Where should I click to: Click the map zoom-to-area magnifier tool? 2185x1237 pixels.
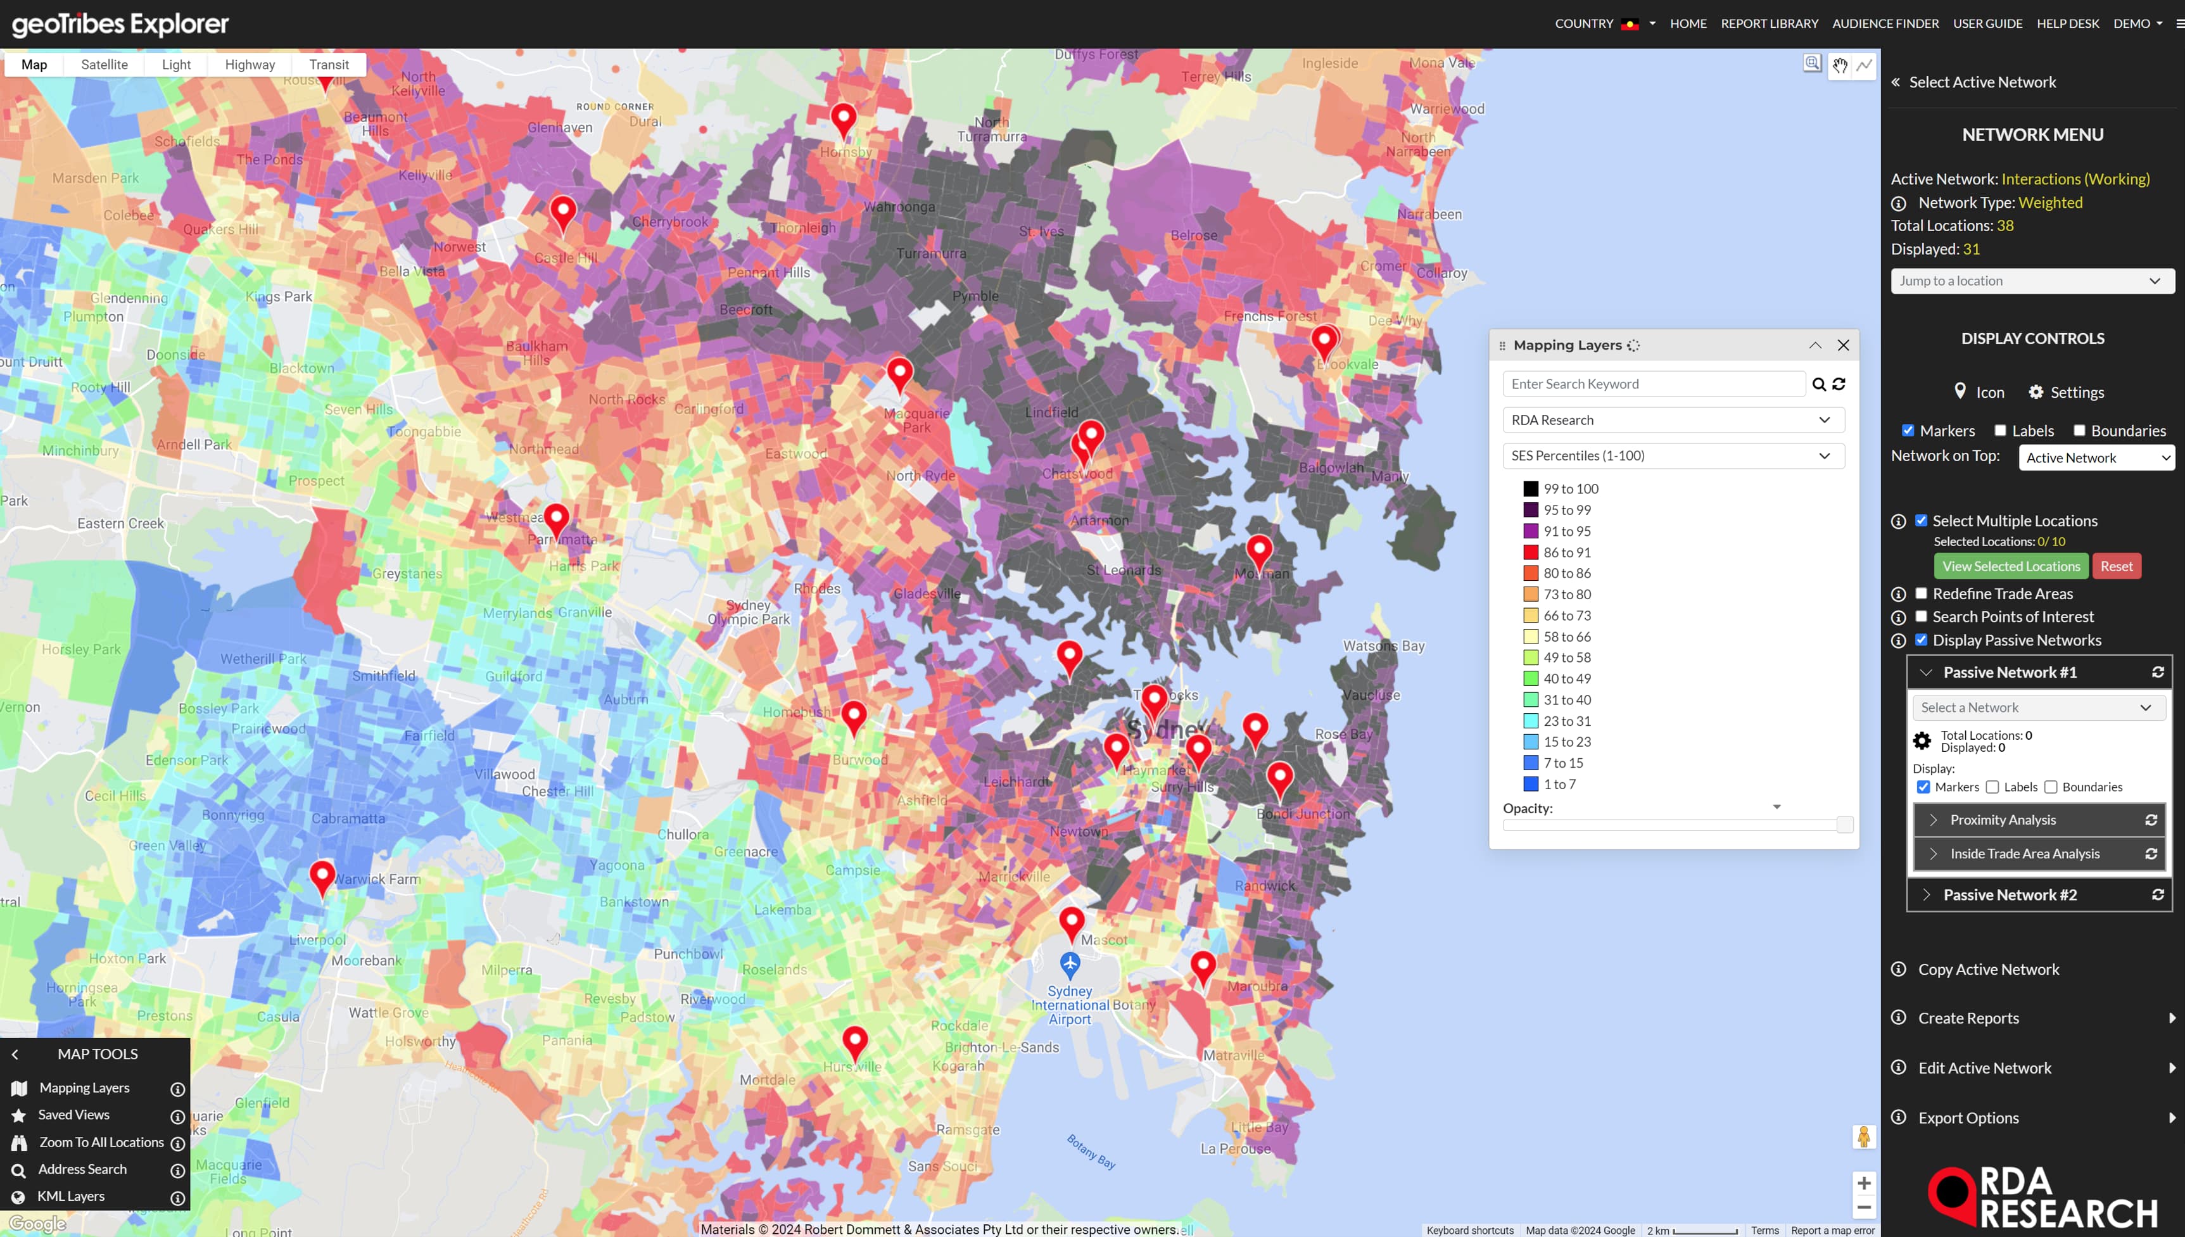1812,64
